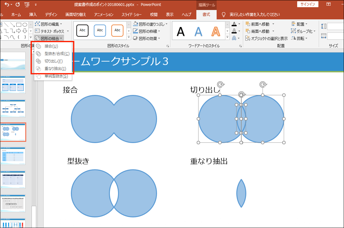Image resolution: width=344 pixels, height=228 pixels.
Task: Click the Repeat icon in quick access toolbar
Action: [17, 4]
